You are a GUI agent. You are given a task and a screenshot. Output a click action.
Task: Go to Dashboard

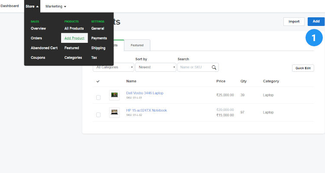tap(10, 6)
